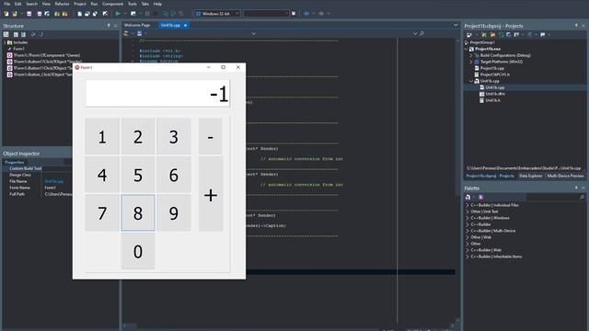The image size is (589, 331).
Task: Open the Windows 32-bit platform dropdown
Action: click(x=217, y=14)
